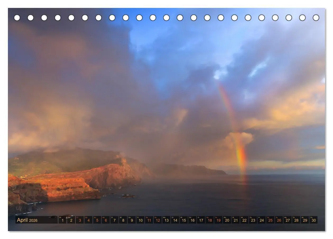Select the day 17 cell

pyautogui.click(x=201, y=220)
